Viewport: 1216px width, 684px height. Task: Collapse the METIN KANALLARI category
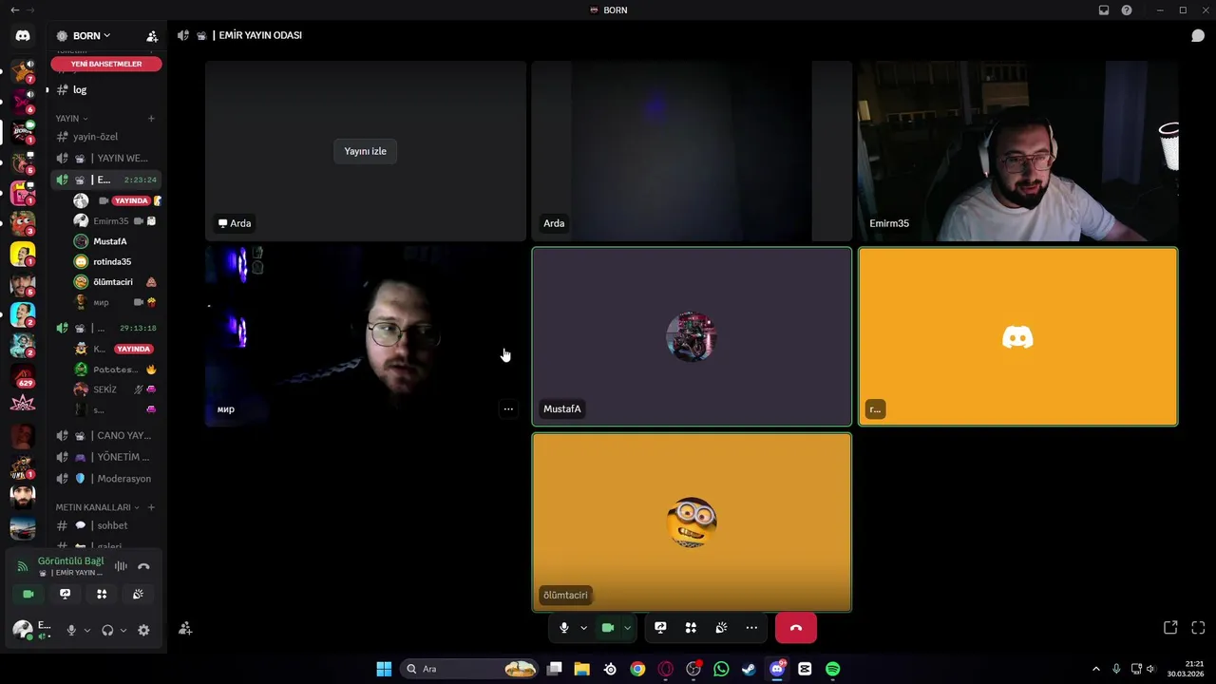(97, 507)
